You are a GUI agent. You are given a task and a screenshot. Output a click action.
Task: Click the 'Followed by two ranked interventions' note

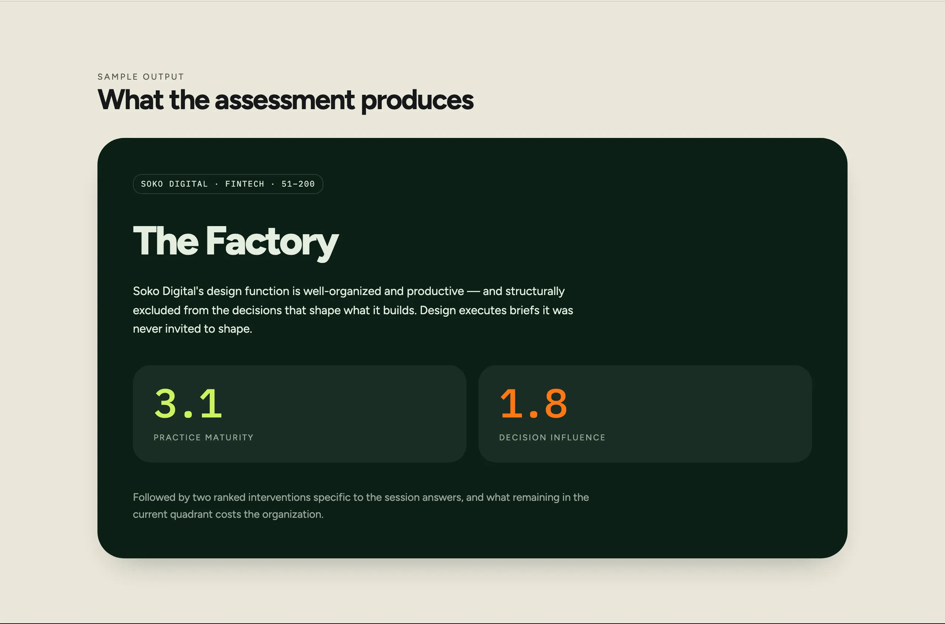tap(361, 506)
